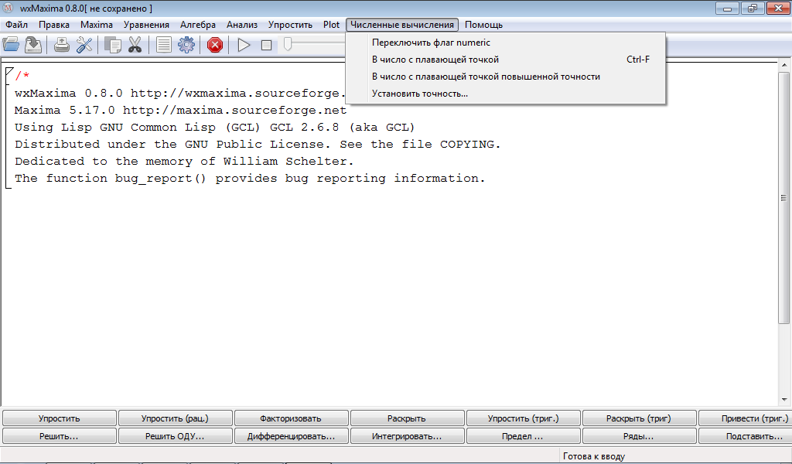Screen dimensions: 792x464
Task: Open the Помощь menu
Action: coord(484,25)
